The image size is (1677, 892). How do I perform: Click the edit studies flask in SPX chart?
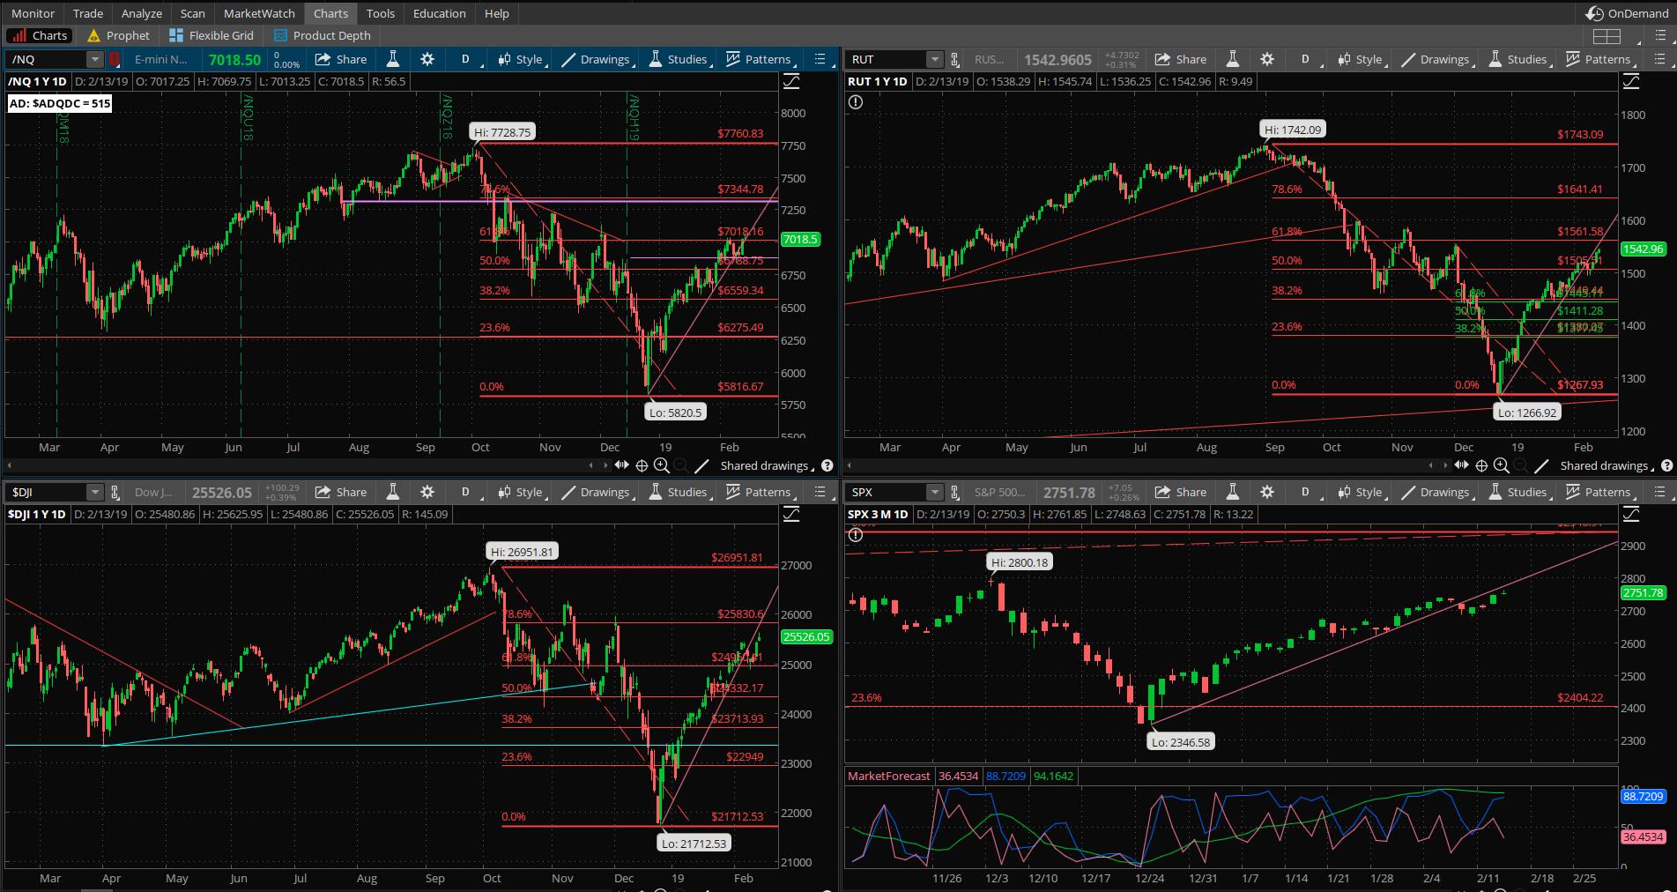point(1233,492)
